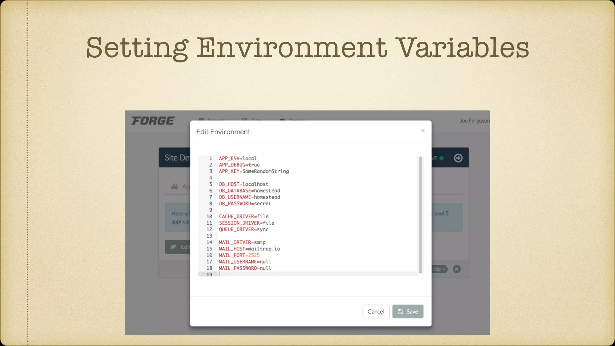Click line MAIL_PORT=2525
Image resolution: width=615 pixels, height=346 pixels.
pos(239,255)
